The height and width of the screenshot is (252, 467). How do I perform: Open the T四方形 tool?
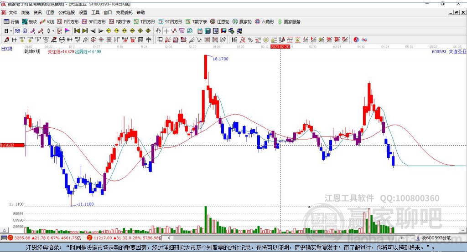145,22
